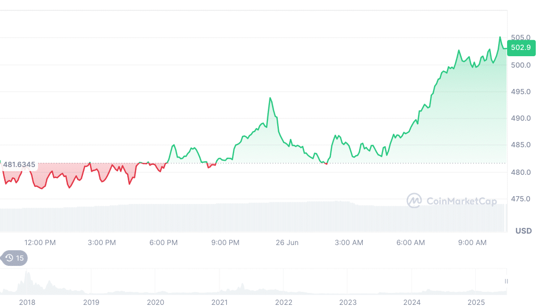
Task: Select 2024 on the year timeline
Action: point(412,302)
